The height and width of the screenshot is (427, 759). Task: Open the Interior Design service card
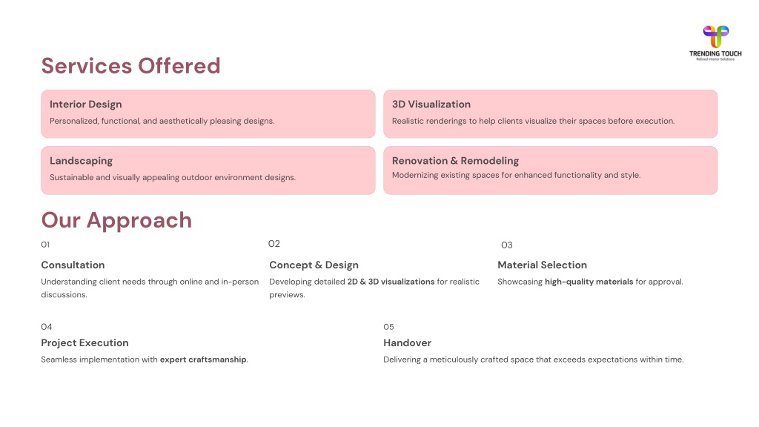(x=208, y=113)
